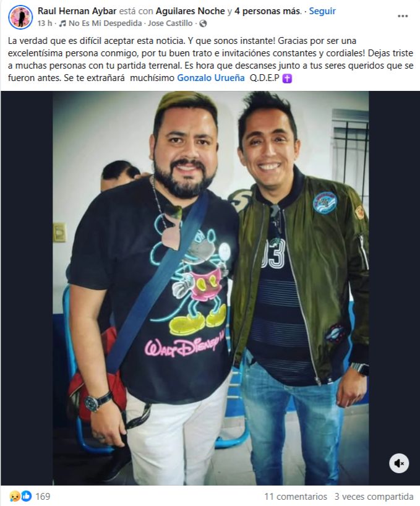Expand the '4 personas más' tagged list
Screen dimensions: 420x506
tap(268, 11)
